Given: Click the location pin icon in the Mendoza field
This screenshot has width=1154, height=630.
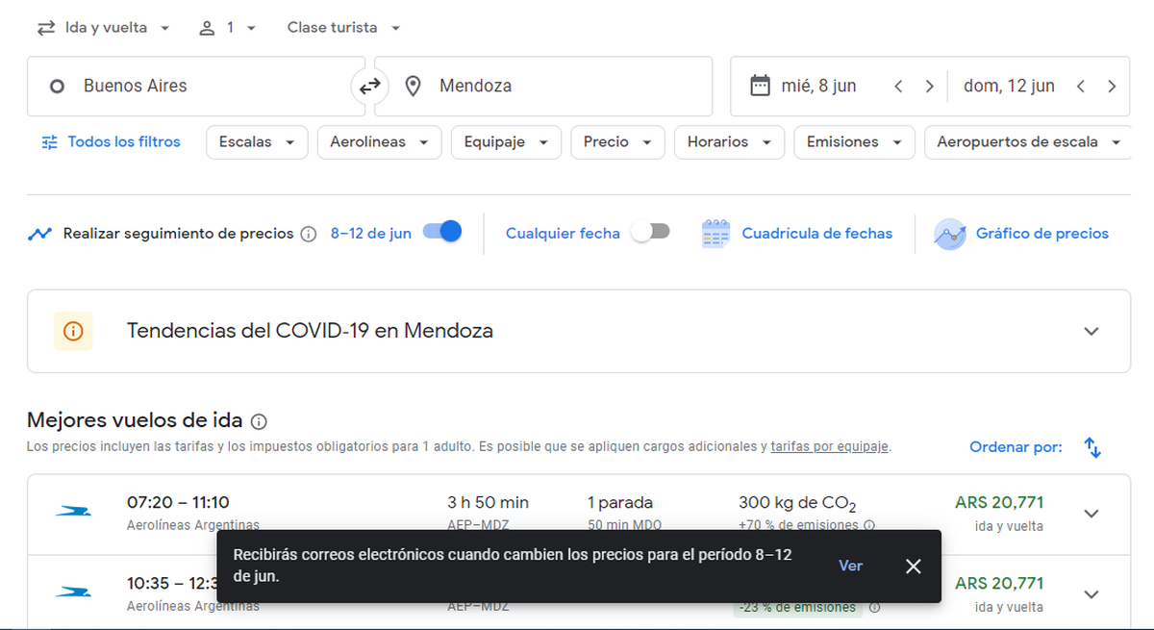Looking at the screenshot, I should (x=414, y=86).
